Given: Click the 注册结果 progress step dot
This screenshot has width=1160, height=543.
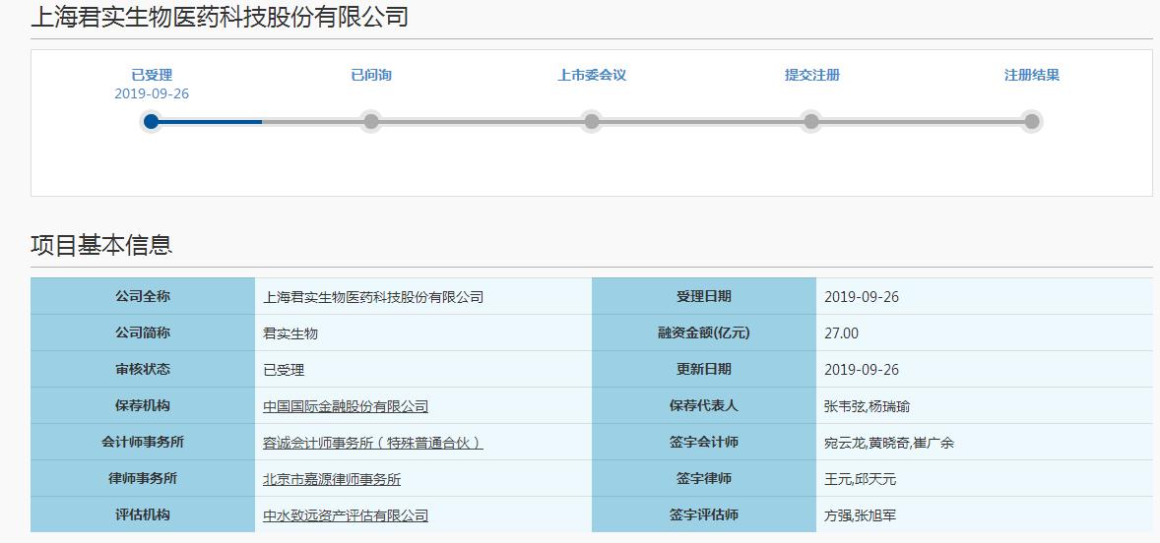Looking at the screenshot, I should [1032, 121].
